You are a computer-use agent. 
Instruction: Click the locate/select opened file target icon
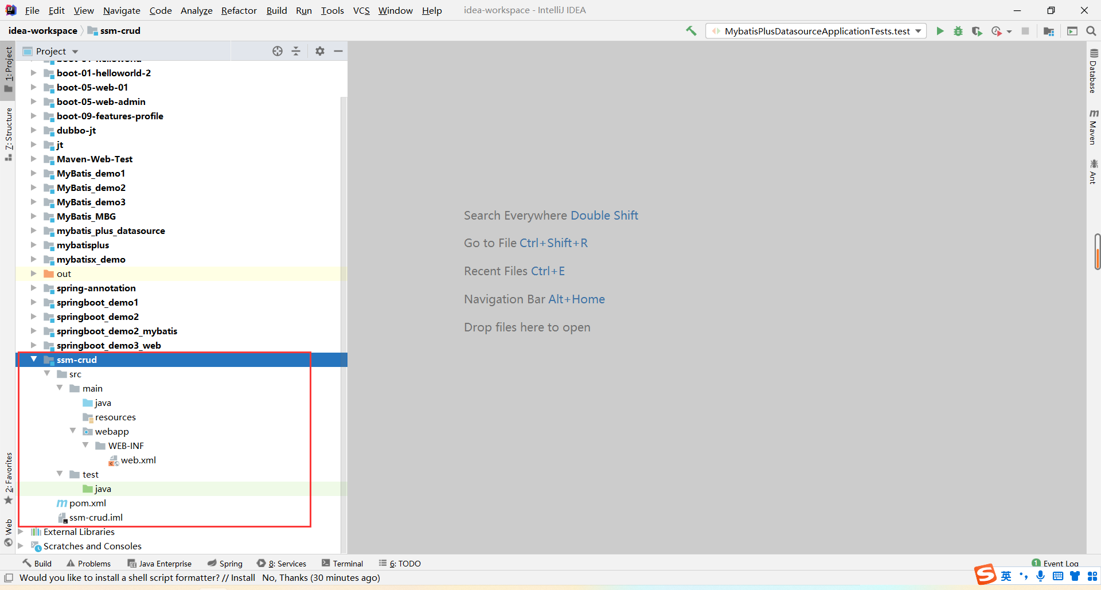click(x=278, y=51)
